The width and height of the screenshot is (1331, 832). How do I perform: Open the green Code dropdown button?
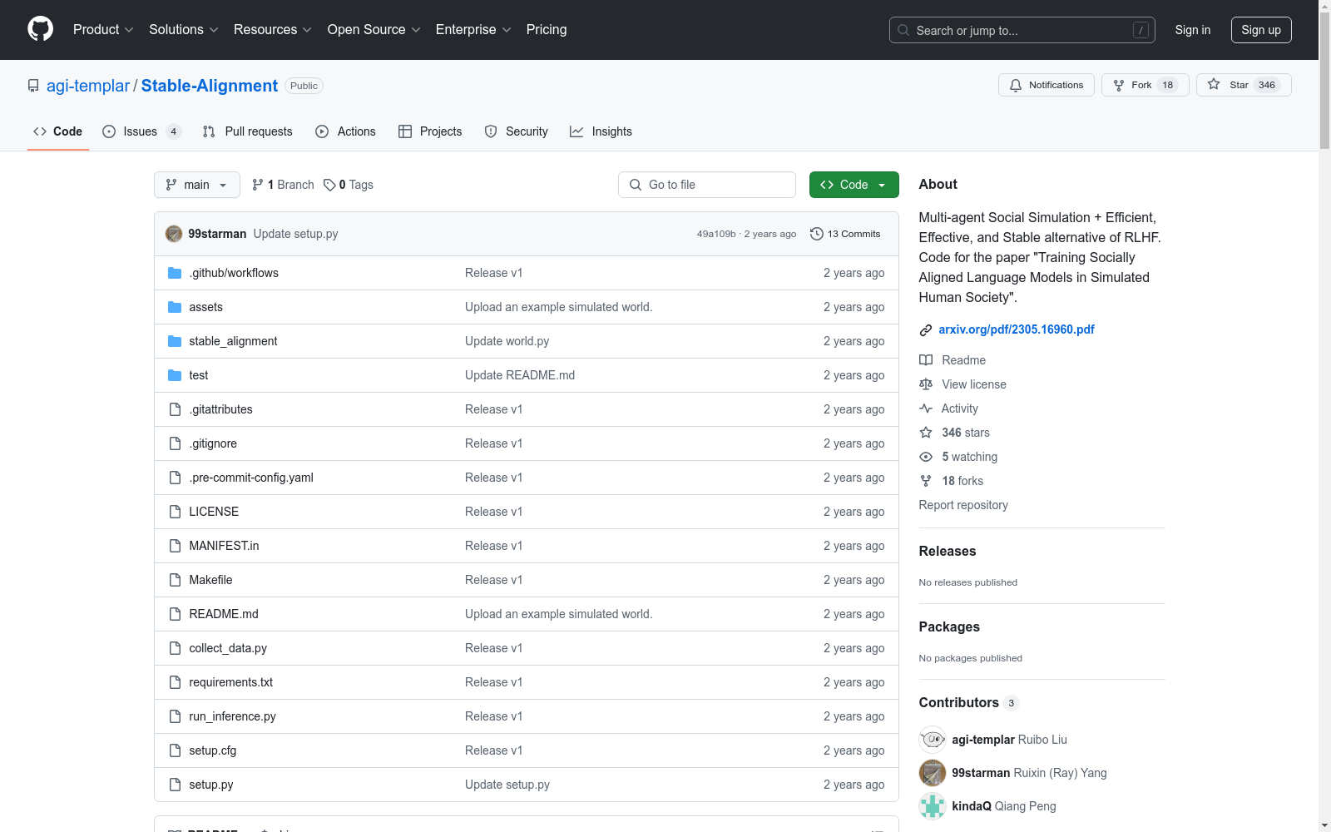click(854, 185)
